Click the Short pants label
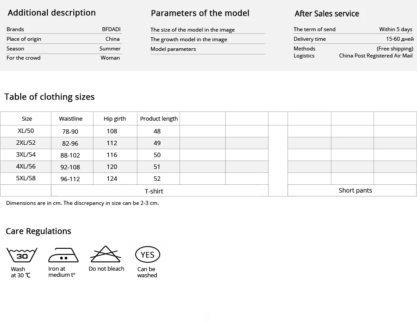The height and width of the screenshot is (322, 417). tap(355, 190)
